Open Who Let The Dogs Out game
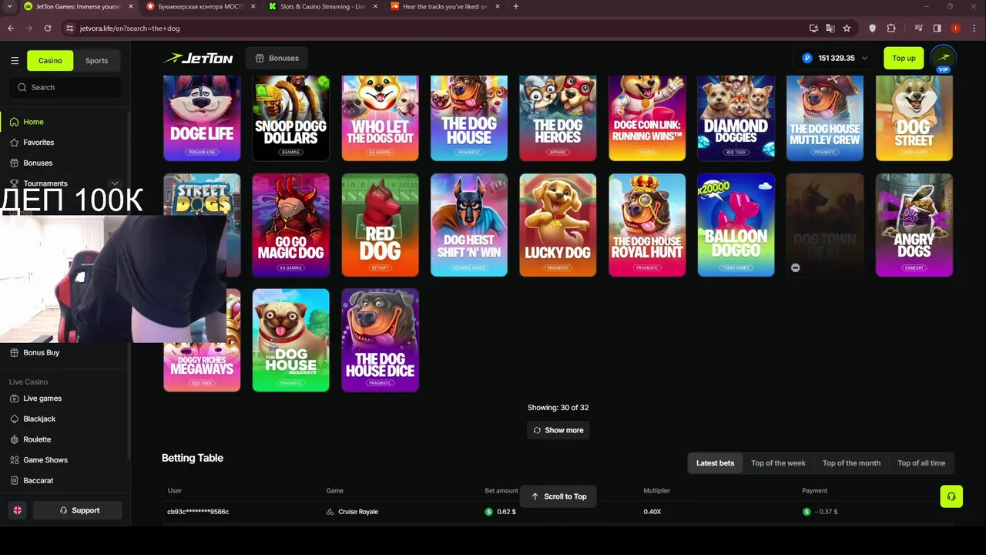The height and width of the screenshot is (555, 986). click(380, 118)
